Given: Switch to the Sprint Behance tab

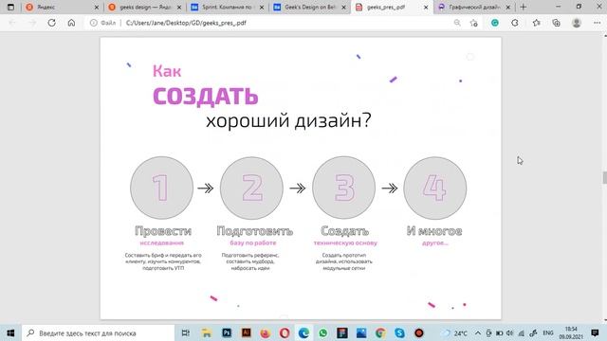Looking at the screenshot, I should point(228,7).
